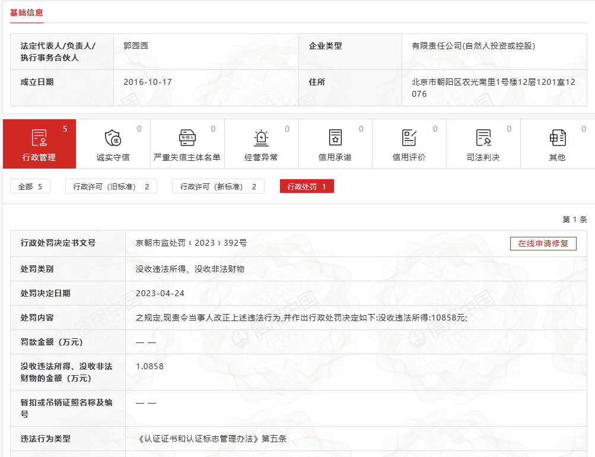
Task: Click the 住所 label
Action: [317, 82]
